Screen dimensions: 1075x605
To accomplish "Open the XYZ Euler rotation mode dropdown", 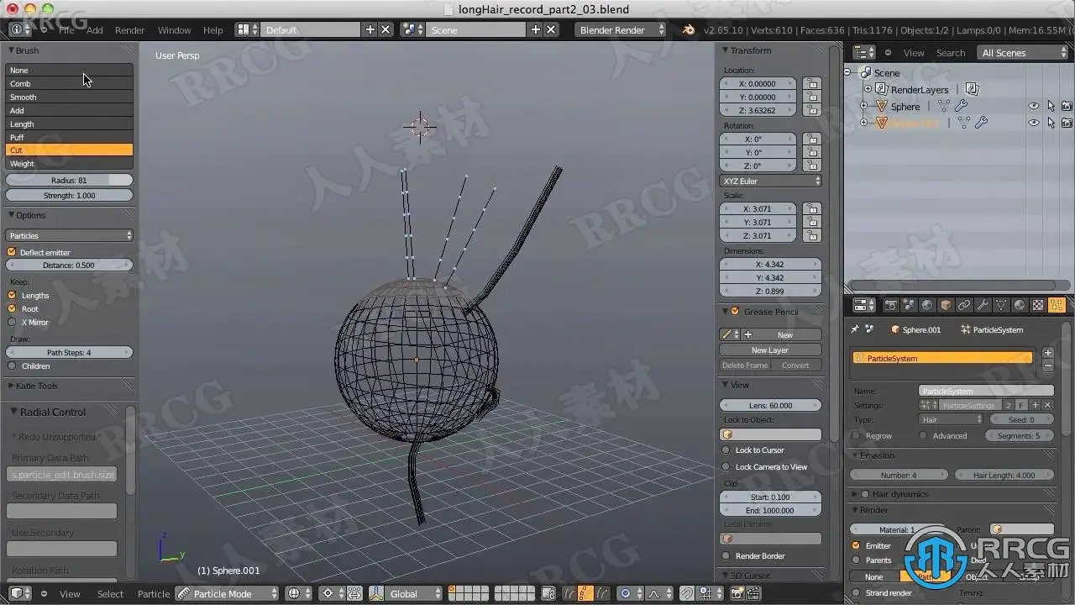I will [771, 181].
